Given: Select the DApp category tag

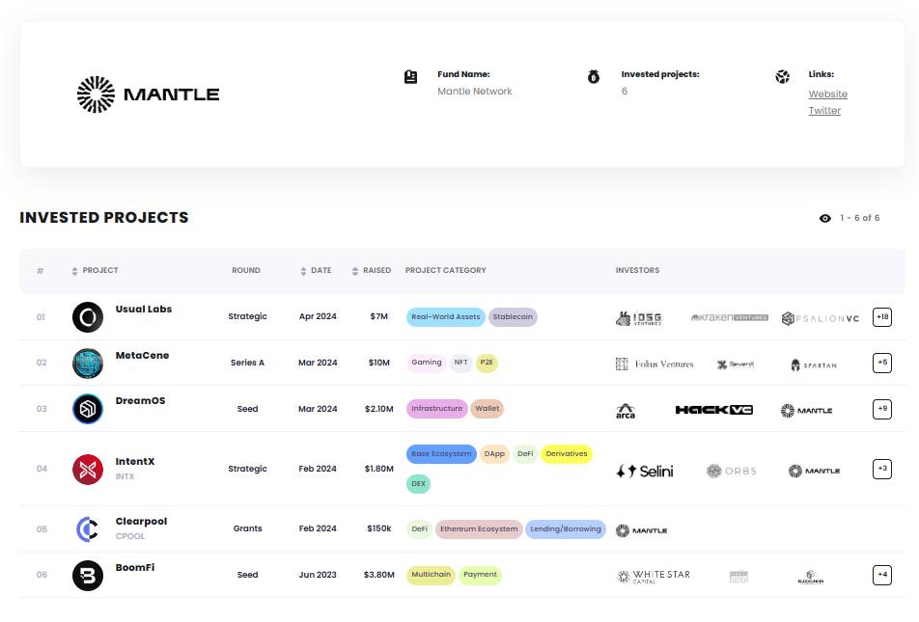Looking at the screenshot, I should pyautogui.click(x=494, y=454).
